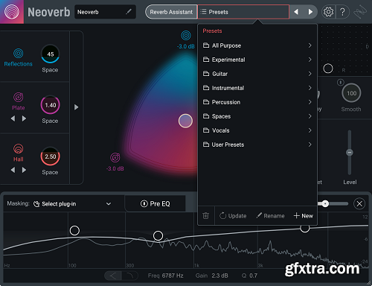Click the iZotope logo icon
The height and width of the screenshot is (286, 372).
click(359, 12)
